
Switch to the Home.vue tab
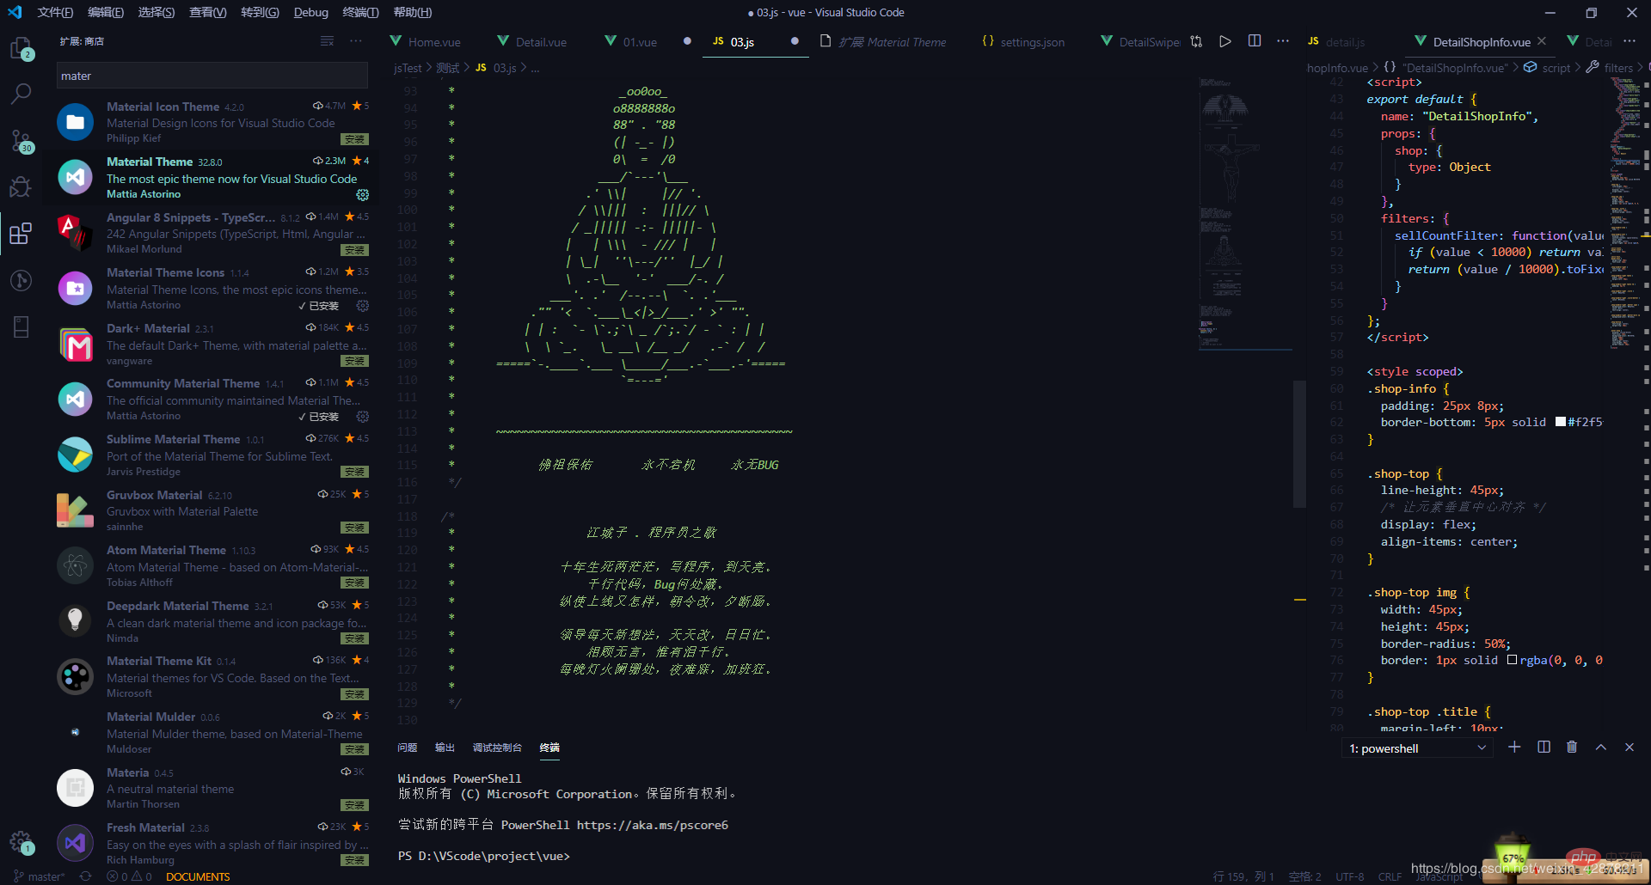click(426, 42)
